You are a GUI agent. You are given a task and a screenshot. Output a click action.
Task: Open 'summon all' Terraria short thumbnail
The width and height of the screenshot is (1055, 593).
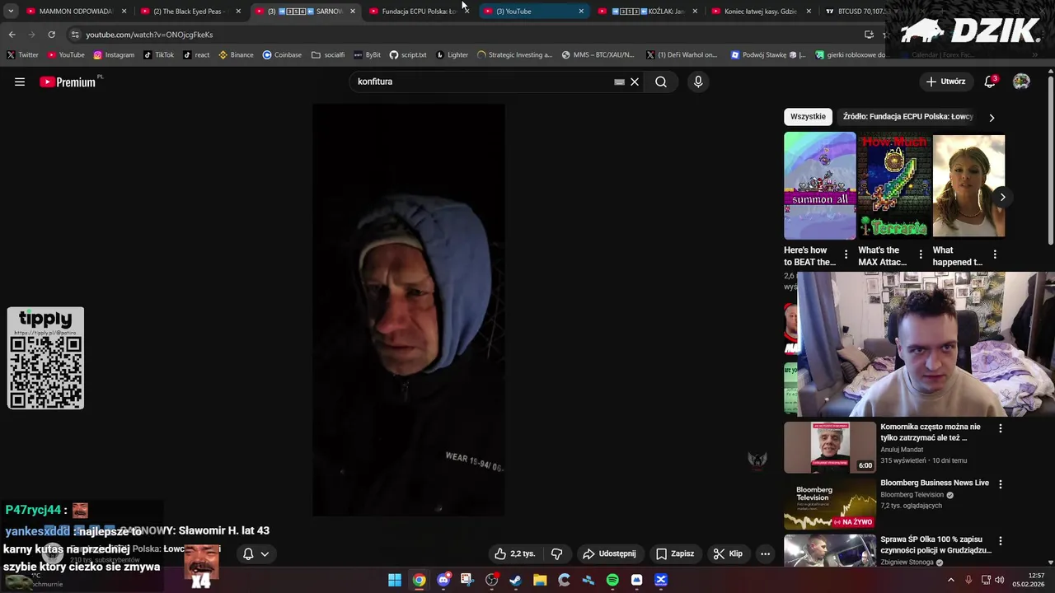pyautogui.click(x=820, y=186)
